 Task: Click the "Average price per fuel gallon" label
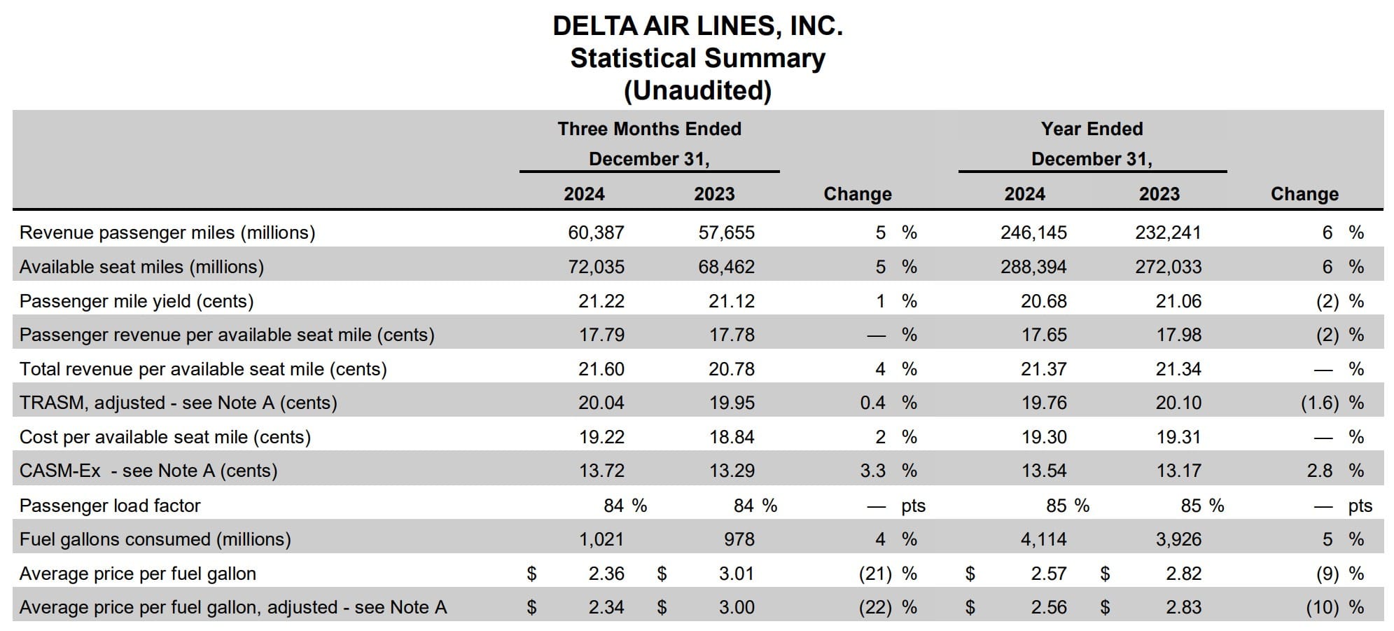click(x=138, y=574)
